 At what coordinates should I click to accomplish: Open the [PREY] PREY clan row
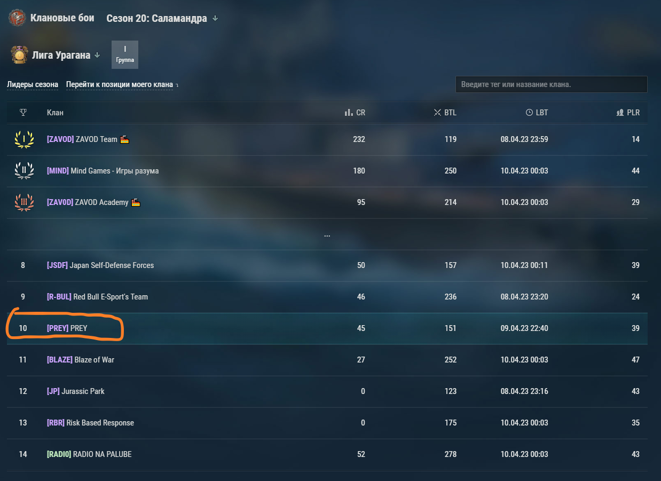click(327, 328)
